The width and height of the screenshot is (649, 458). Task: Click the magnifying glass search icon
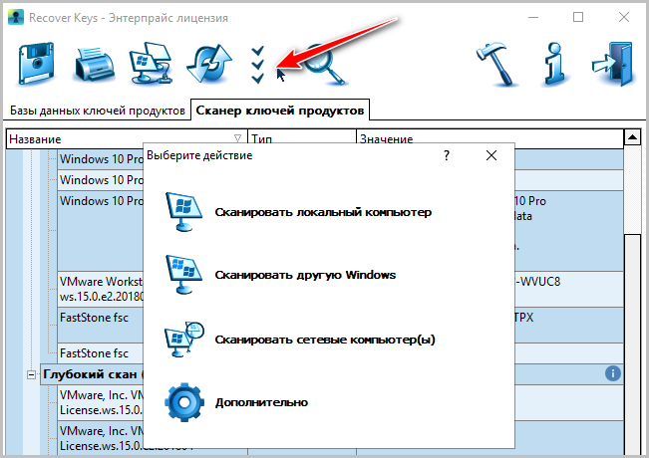coord(325,65)
